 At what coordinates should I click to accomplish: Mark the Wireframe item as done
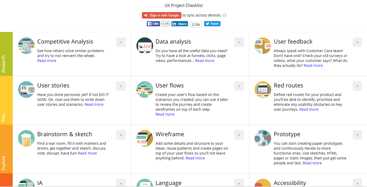[x=239, y=135]
